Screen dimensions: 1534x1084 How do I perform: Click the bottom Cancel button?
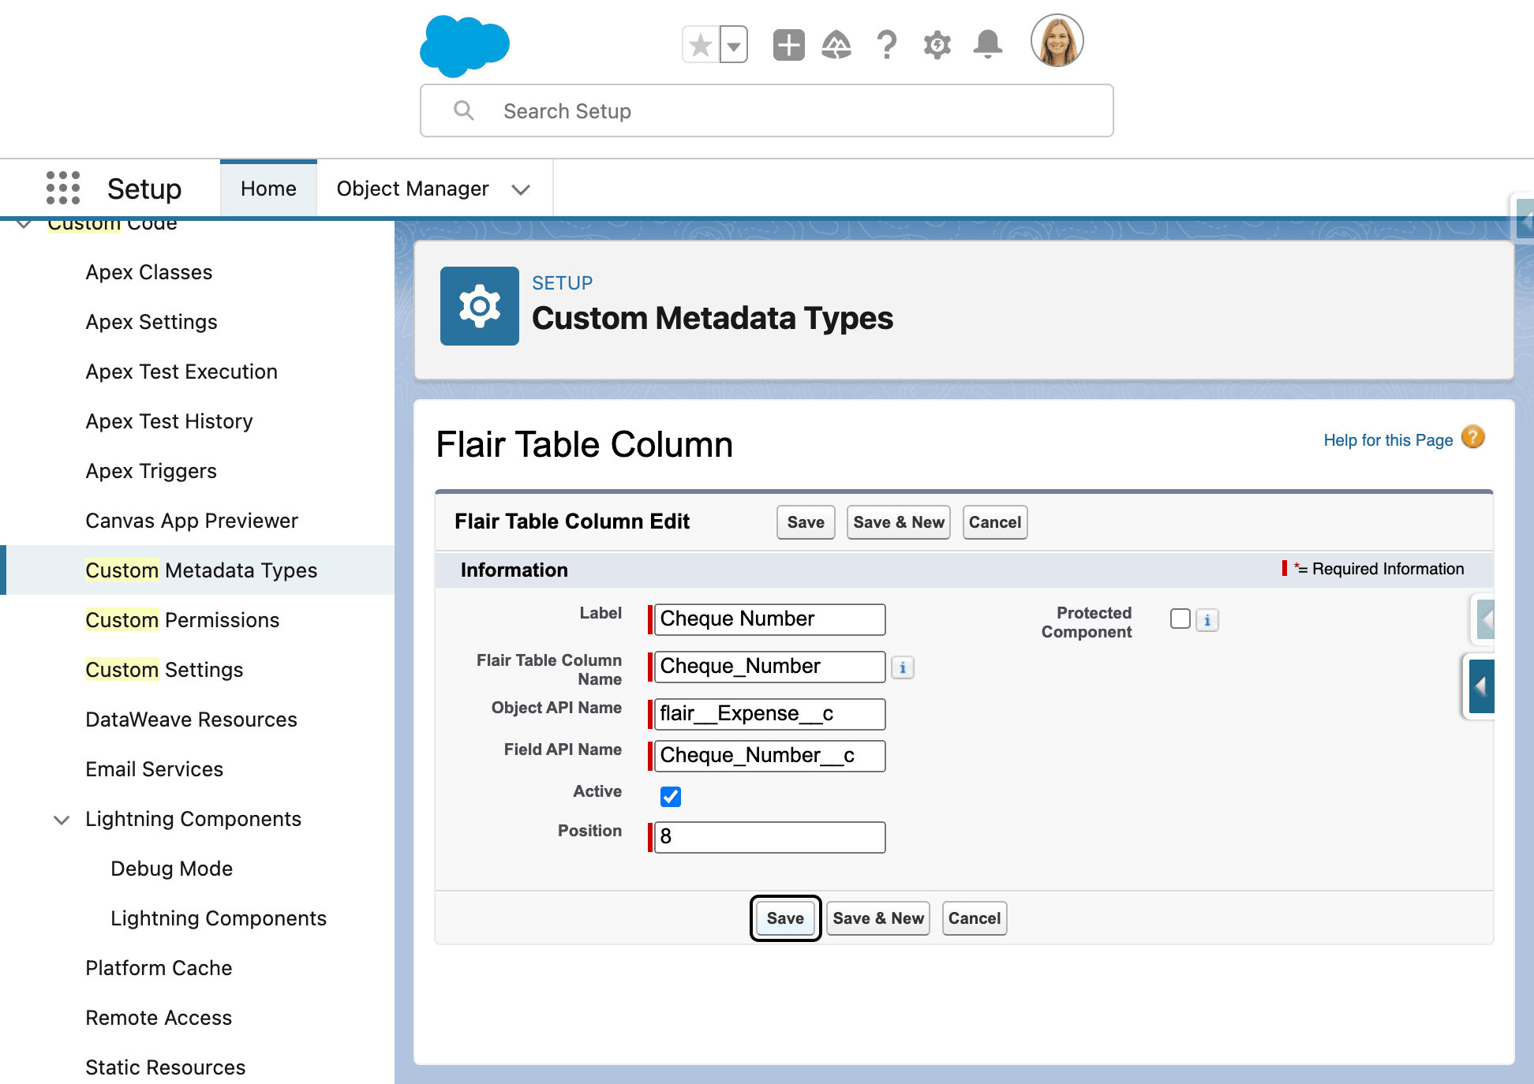975,918
